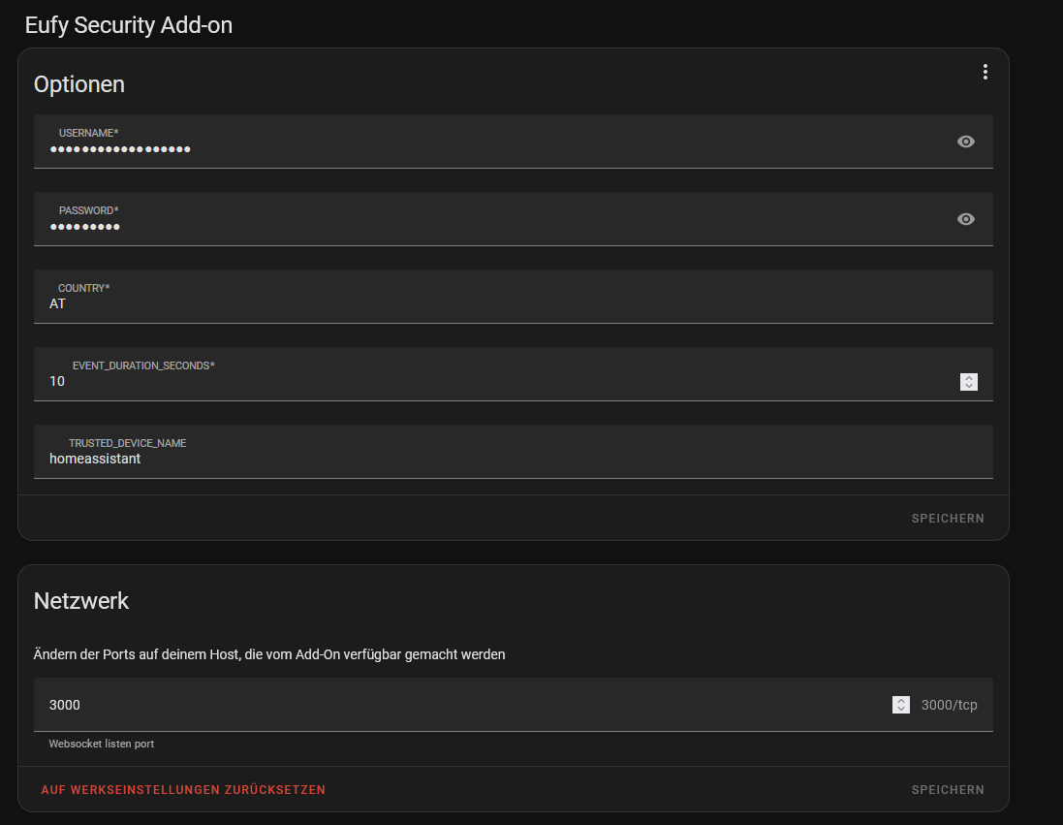
Task: Increase EVENT_DURATION_SECONDS with the stepper
Action: (x=968, y=378)
